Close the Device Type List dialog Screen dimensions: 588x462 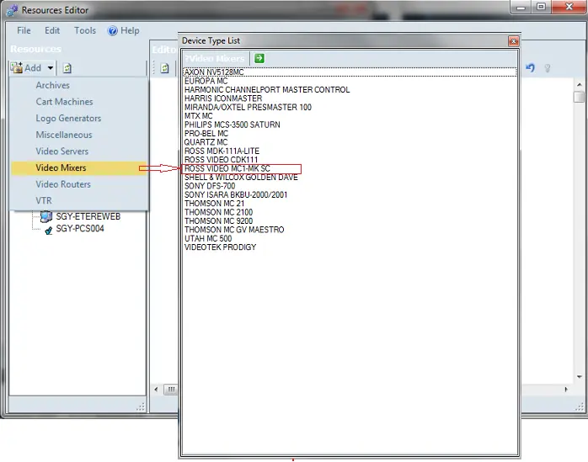click(x=512, y=40)
